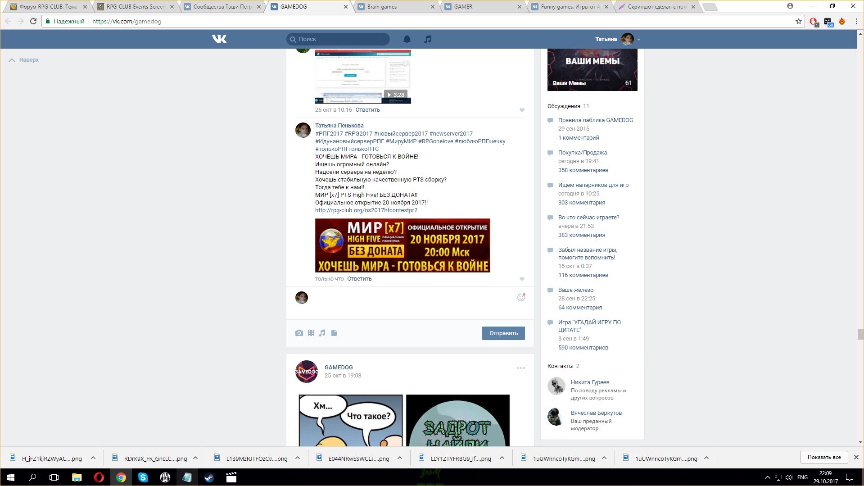Open File Explorer from the taskbar

click(77, 477)
